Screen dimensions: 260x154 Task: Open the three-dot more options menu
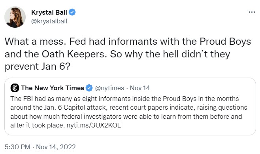click(x=252, y=12)
